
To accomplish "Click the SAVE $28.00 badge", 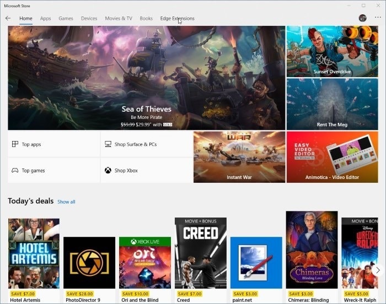I will (x=80, y=294).
